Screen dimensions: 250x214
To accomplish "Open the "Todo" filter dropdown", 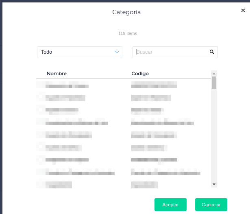I will 79,52.
